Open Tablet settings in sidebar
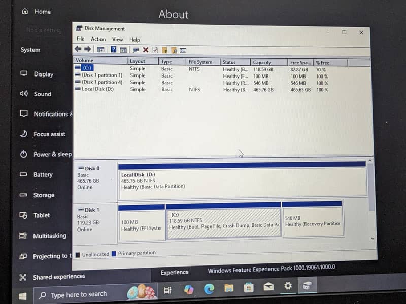Viewport: 406px width, 304px height. tap(35, 215)
